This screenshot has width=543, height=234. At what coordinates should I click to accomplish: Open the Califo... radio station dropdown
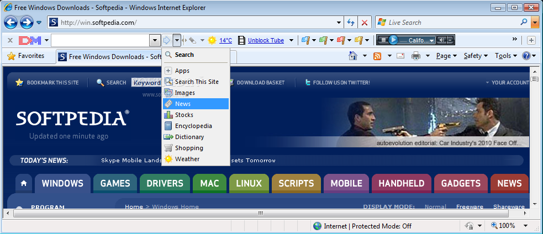pos(431,40)
